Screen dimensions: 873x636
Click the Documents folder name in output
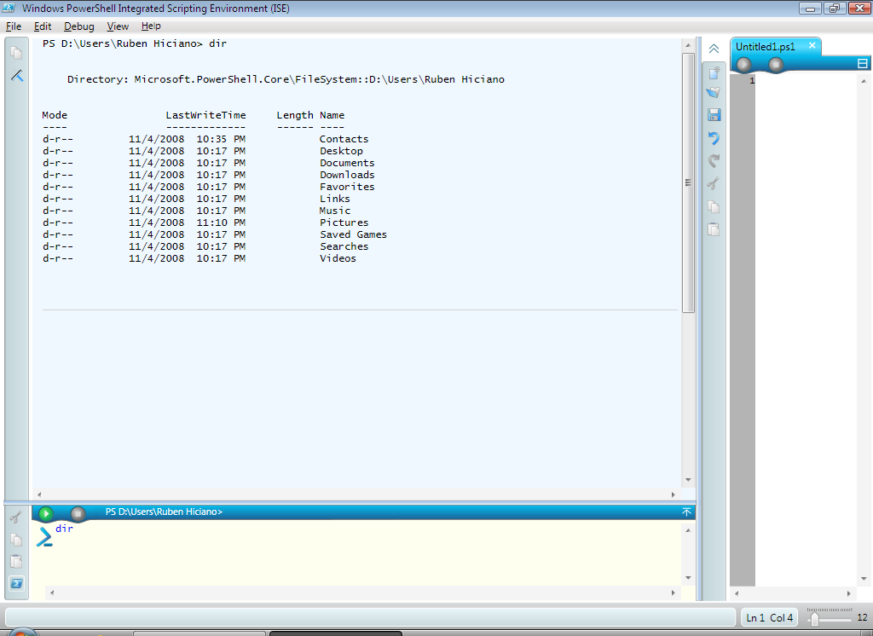tap(347, 163)
